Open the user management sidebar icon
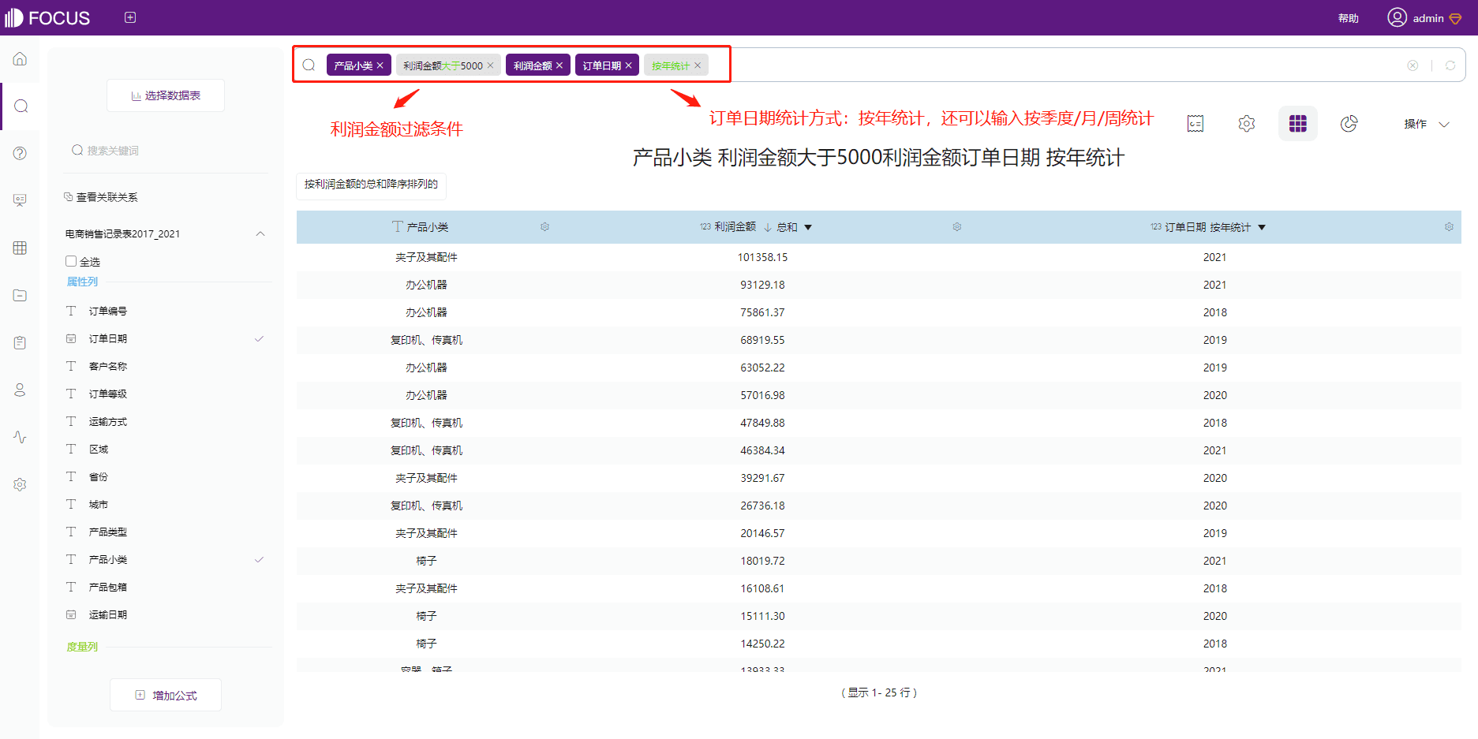1478x739 pixels. 21,390
